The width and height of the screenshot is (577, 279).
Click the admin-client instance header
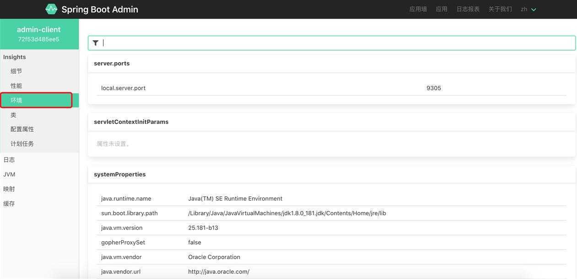click(39, 34)
